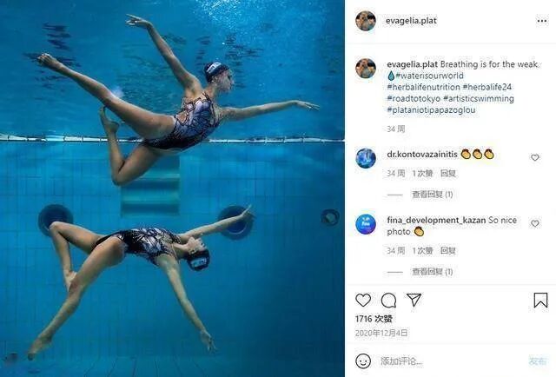Image resolution: width=556 pixels, height=377 pixels.
Task: Reply to dr.kontovazainitis comment
Action: [448, 174]
